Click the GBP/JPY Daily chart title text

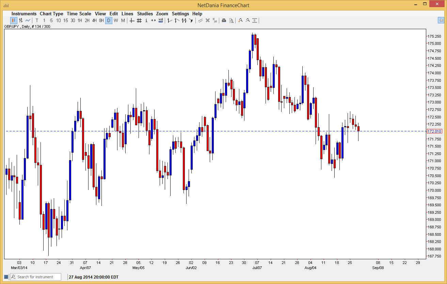[x=27, y=26]
